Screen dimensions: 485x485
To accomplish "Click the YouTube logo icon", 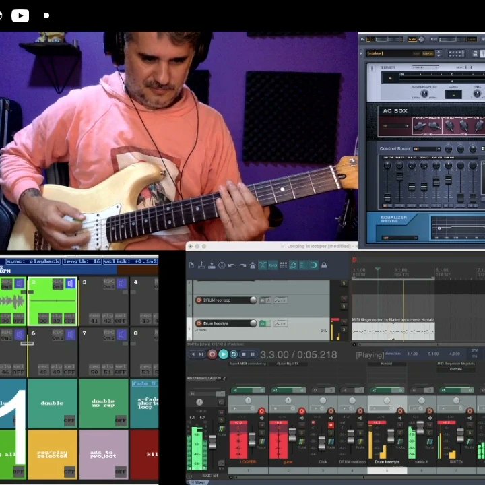I will click(20, 15).
